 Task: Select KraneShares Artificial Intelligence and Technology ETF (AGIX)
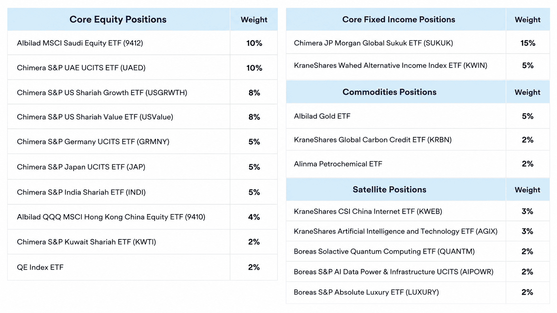[x=396, y=231]
